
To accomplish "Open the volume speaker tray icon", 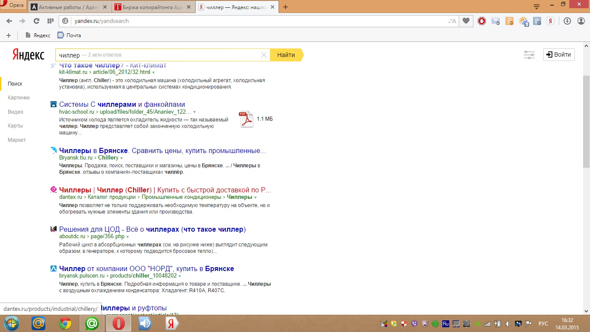I will (508, 323).
